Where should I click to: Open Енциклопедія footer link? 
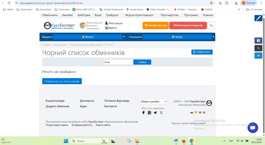click(55, 101)
